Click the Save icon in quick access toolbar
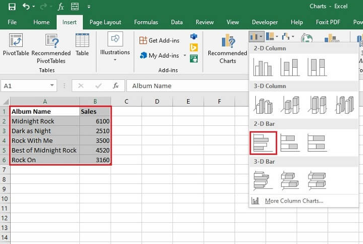 point(12,7)
